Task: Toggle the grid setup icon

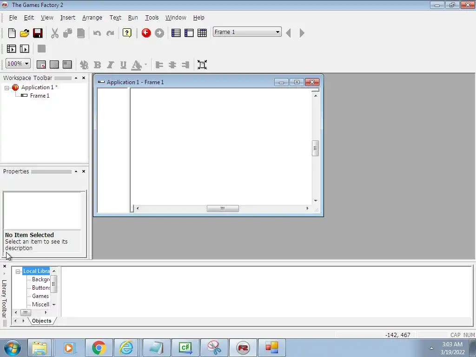Action: point(41,64)
